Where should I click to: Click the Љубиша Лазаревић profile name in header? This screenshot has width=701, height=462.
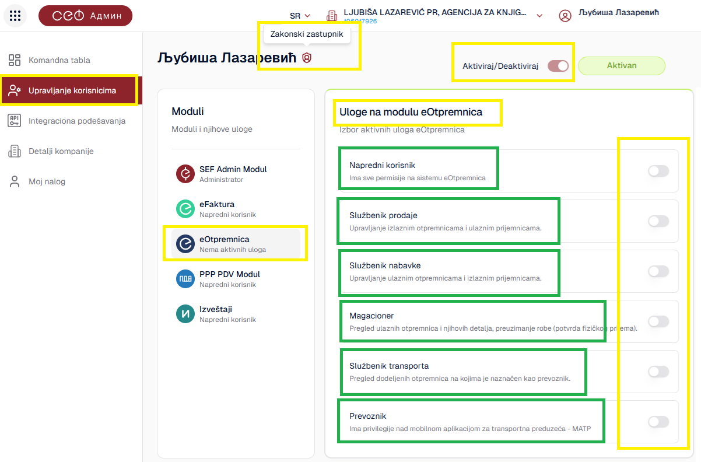pos(619,12)
